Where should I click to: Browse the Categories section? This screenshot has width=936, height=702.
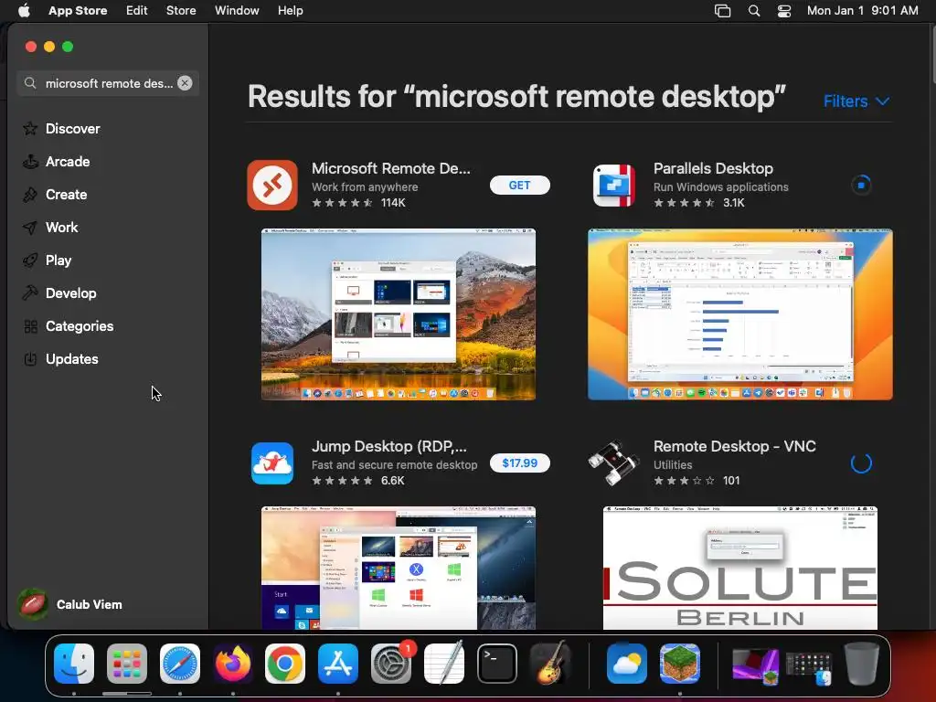pos(80,326)
